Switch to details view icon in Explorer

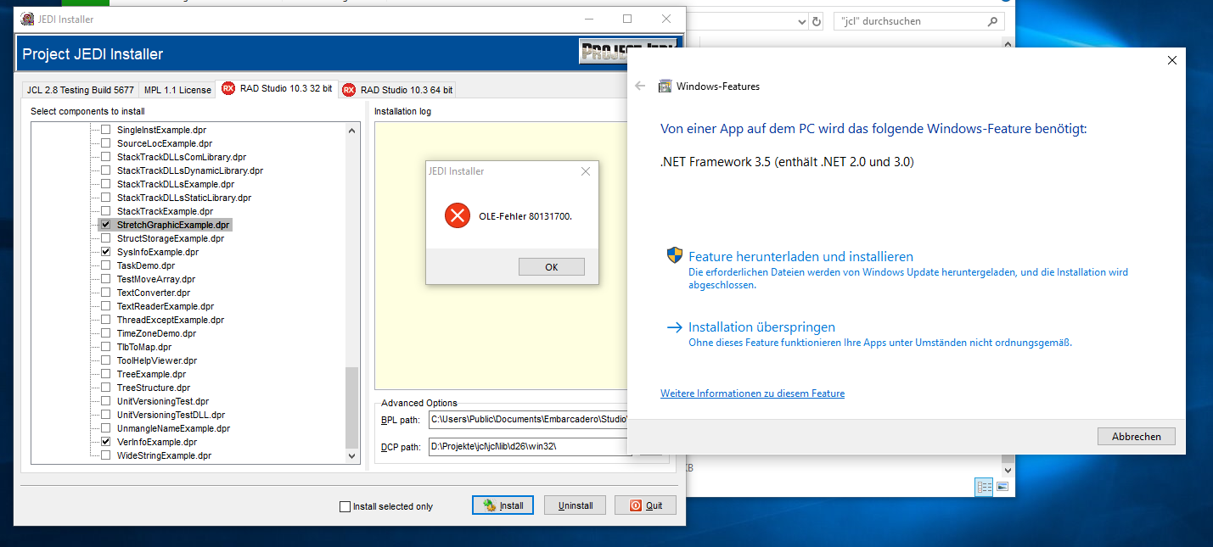coord(984,487)
